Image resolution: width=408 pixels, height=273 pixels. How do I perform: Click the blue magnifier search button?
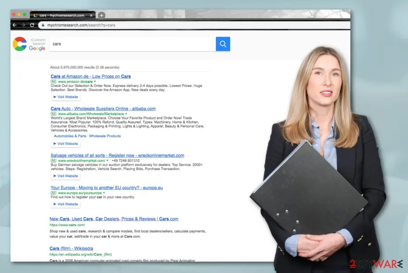(x=223, y=44)
